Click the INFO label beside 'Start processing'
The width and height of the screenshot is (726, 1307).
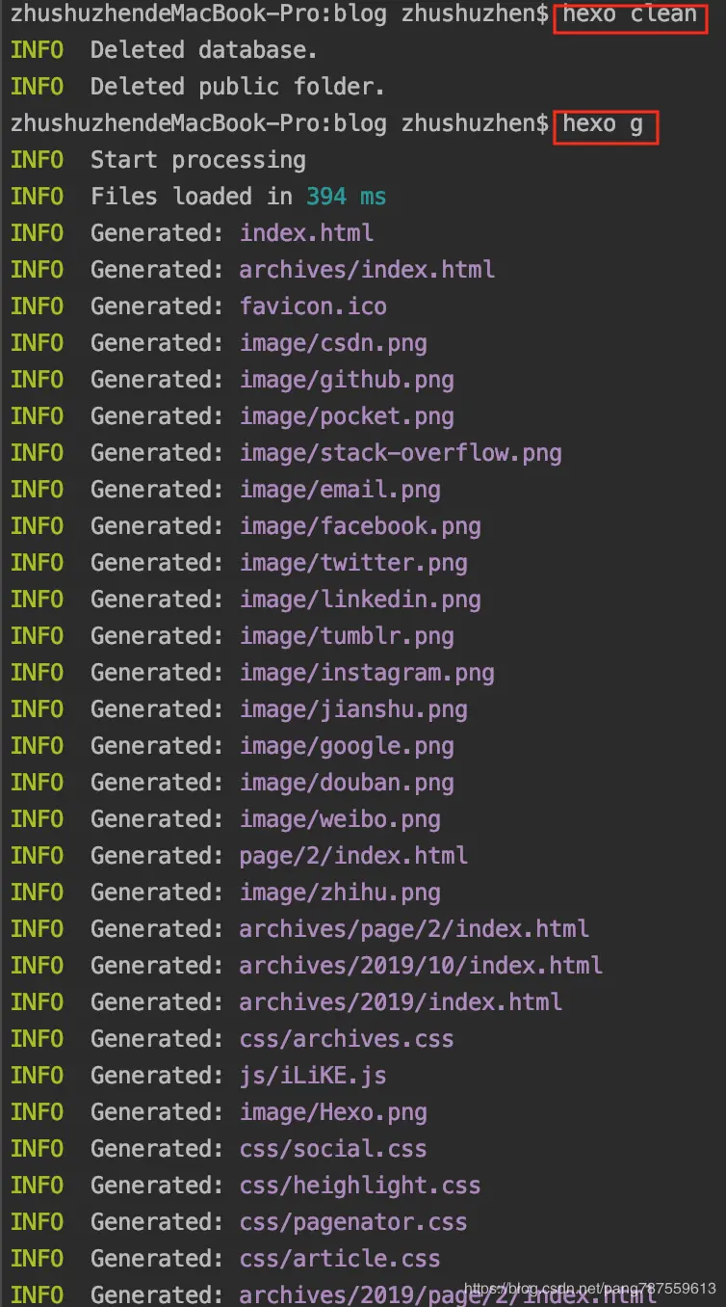pos(37,160)
